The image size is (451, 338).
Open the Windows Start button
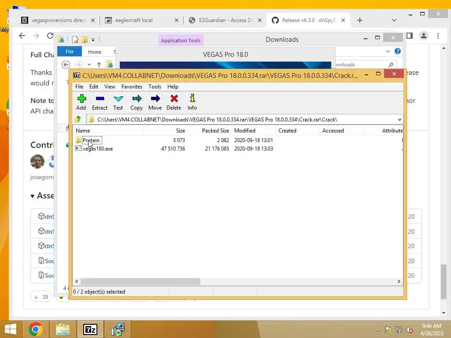(x=11, y=329)
